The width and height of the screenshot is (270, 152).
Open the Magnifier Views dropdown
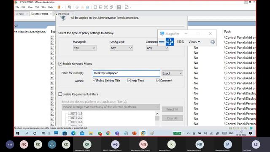(x=194, y=42)
